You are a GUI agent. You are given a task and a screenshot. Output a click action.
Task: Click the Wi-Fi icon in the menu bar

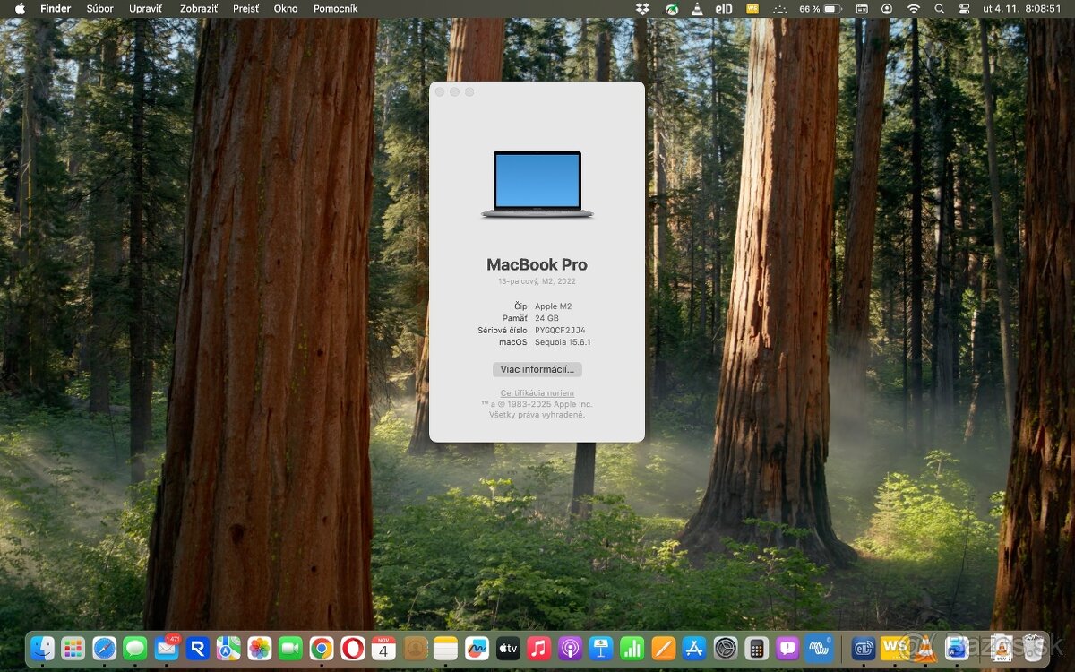coord(913,9)
